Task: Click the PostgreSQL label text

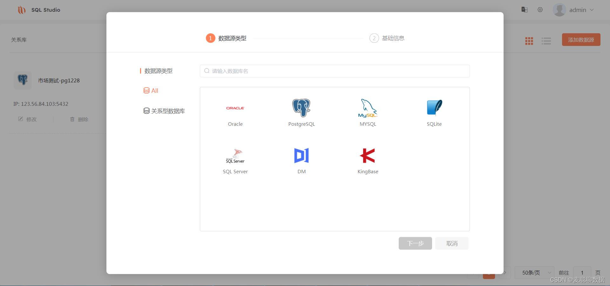Action: [x=302, y=124]
